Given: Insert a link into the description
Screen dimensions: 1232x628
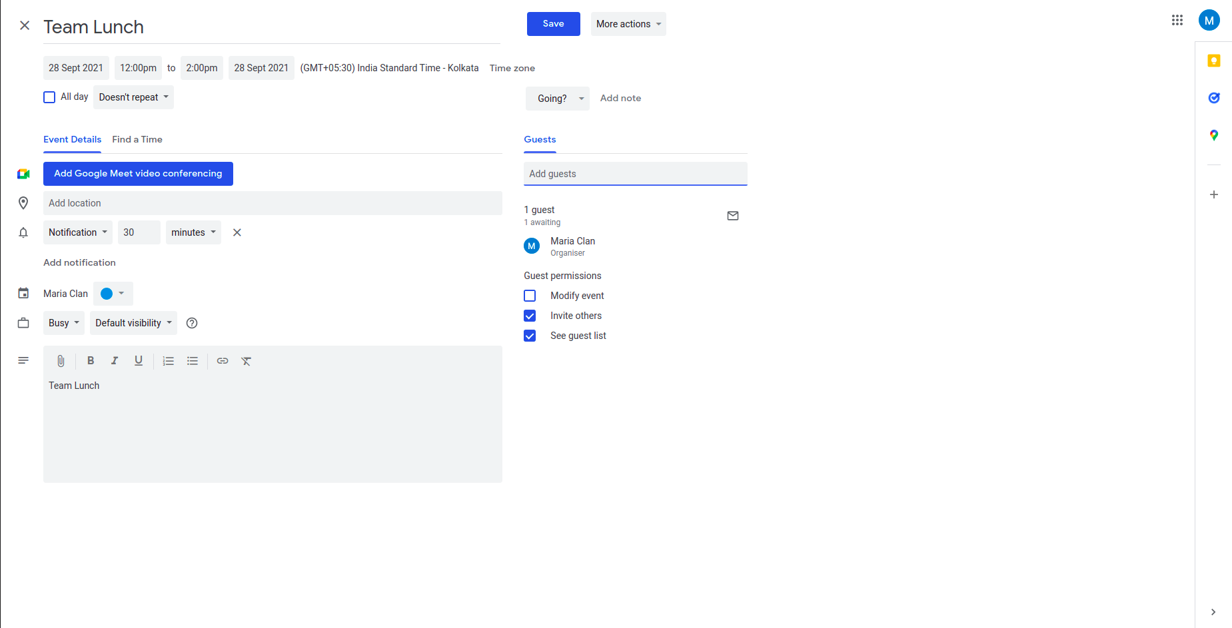Looking at the screenshot, I should coord(222,360).
